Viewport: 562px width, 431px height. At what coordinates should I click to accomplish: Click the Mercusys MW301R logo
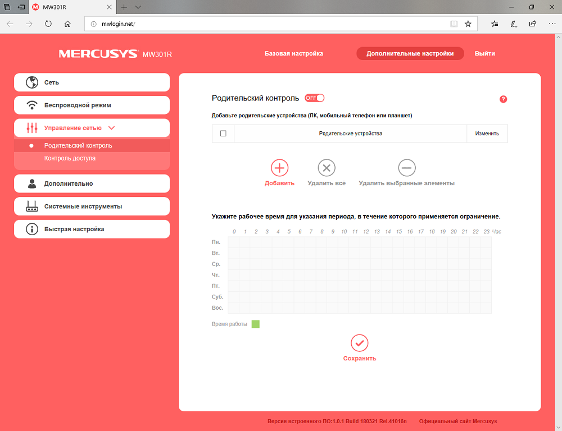115,54
